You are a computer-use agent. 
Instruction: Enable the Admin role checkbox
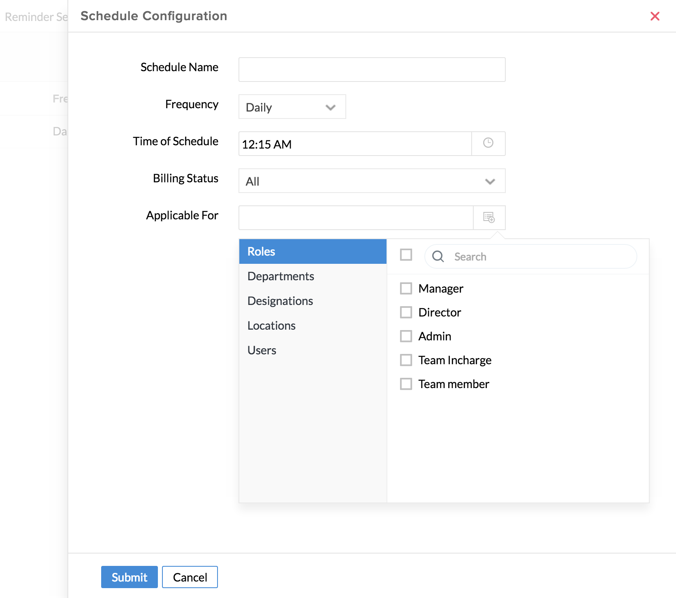[406, 336]
